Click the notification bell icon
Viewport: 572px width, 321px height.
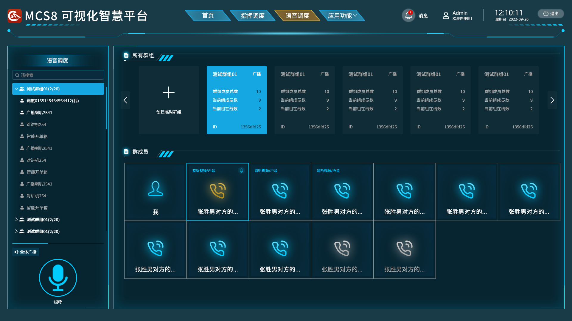(x=408, y=15)
